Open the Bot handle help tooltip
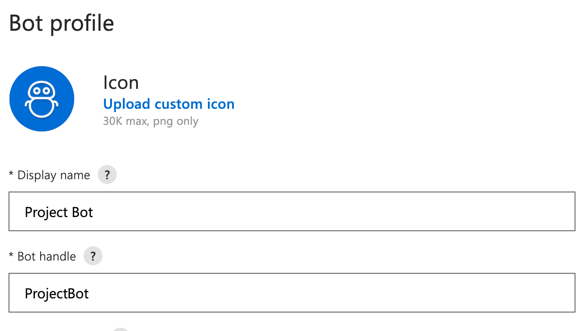This screenshot has width=584, height=331. coord(93,256)
